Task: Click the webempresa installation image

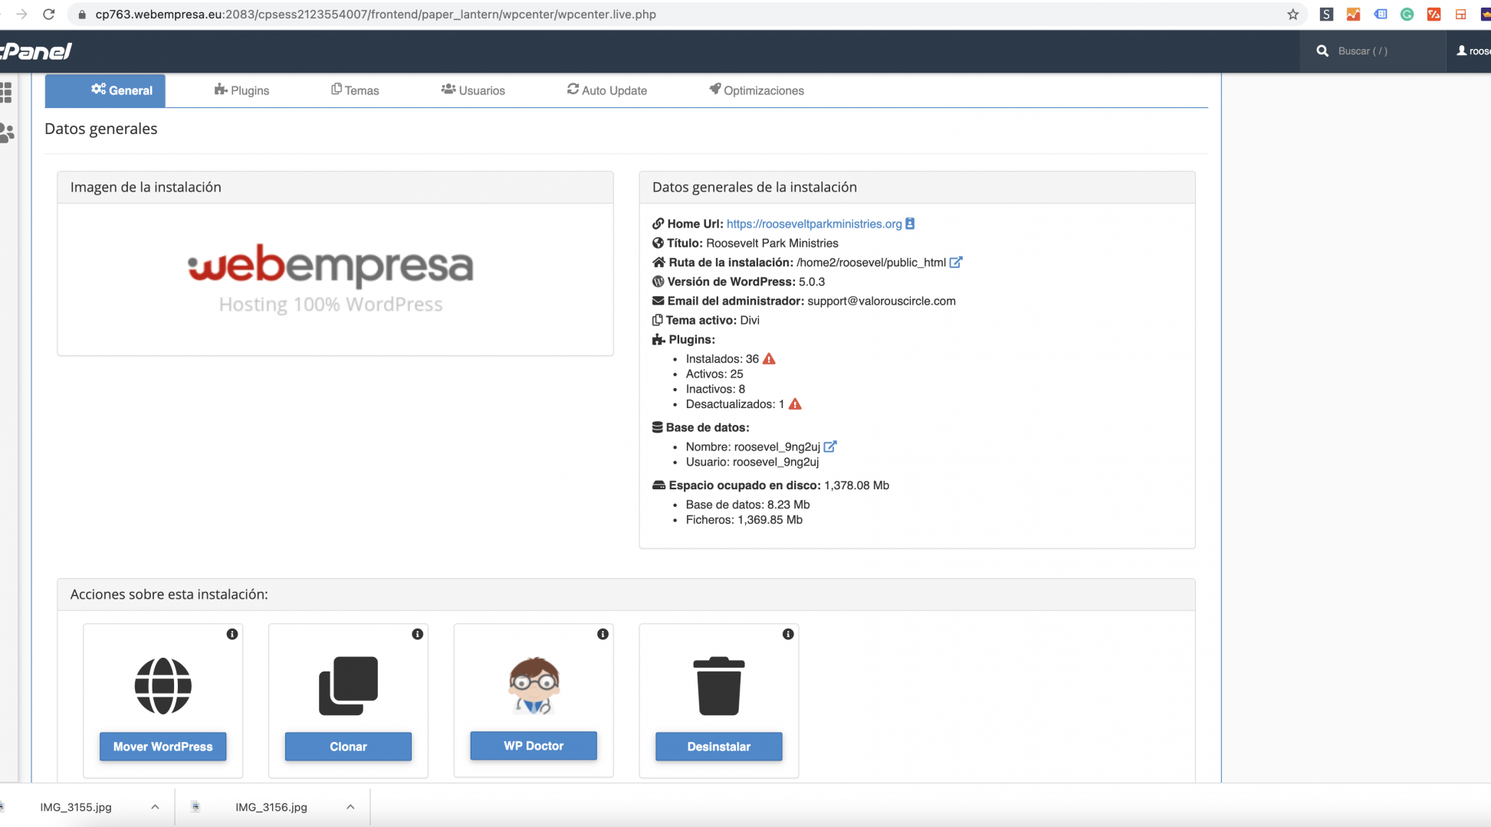Action: [331, 279]
